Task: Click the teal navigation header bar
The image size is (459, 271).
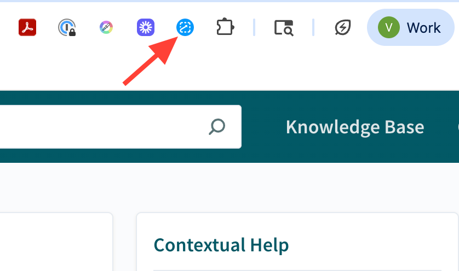Action: 229,127
